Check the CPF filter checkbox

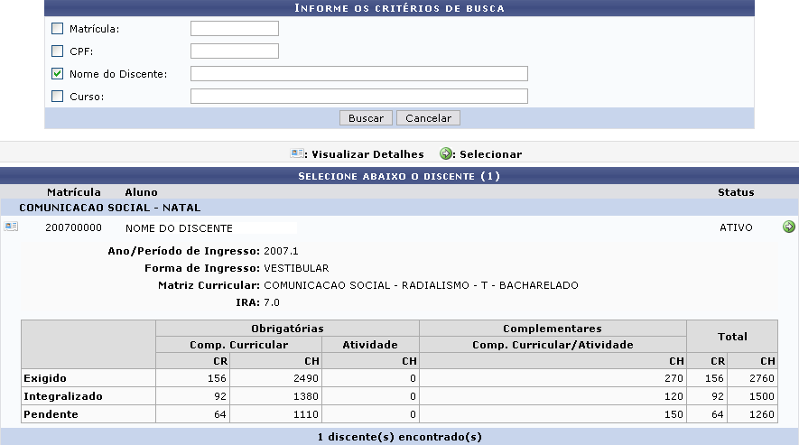point(58,51)
